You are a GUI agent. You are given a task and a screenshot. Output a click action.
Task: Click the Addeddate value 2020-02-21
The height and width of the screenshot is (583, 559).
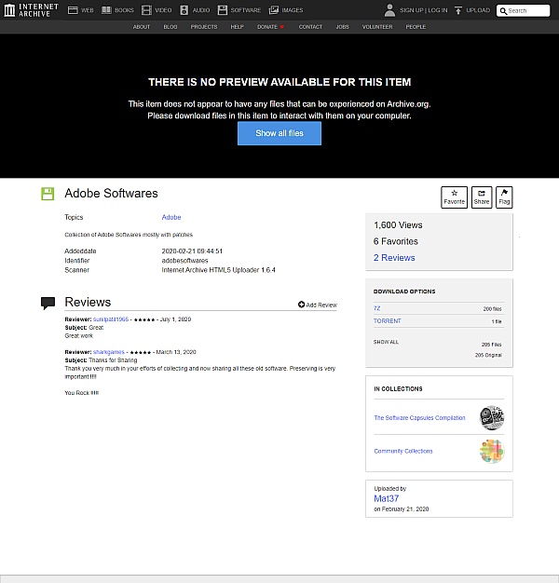pos(192,251)
